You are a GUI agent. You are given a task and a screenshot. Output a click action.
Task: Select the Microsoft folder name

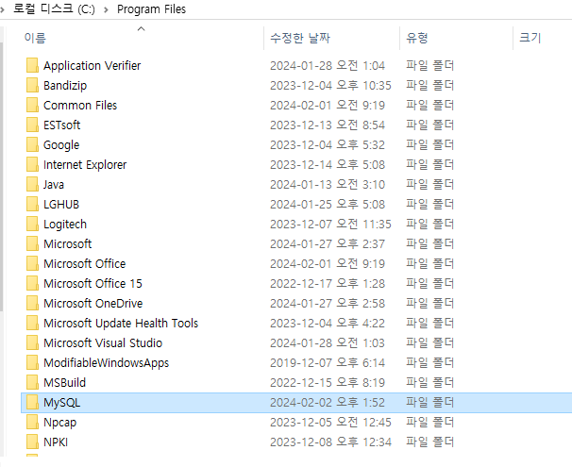tap(67, 244)
